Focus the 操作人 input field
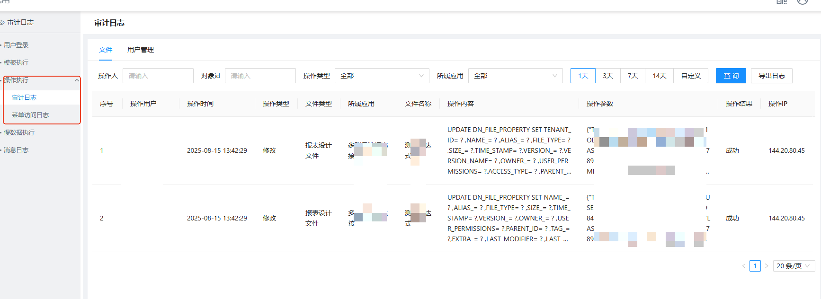Viewport: 821px width, 299px height. (158, 76)
